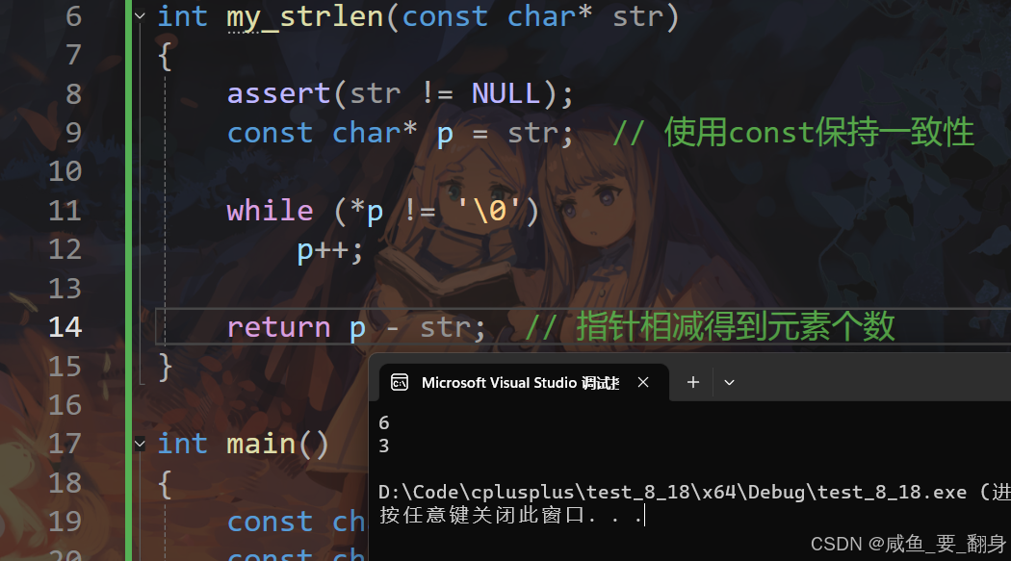Click the console output value 6

(x=383, y=422)
